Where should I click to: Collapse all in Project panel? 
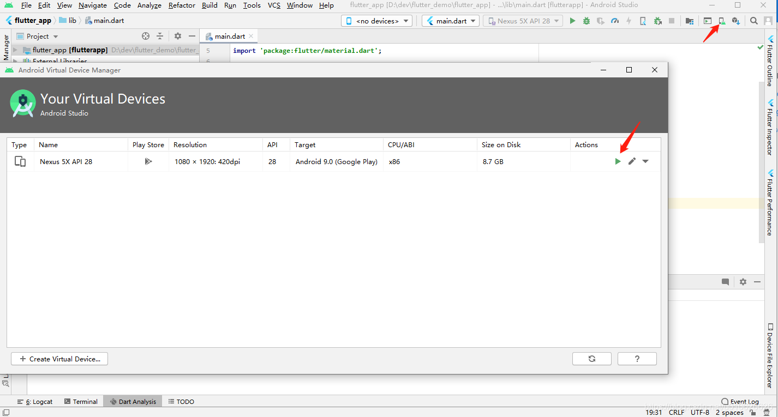point(160,36)
